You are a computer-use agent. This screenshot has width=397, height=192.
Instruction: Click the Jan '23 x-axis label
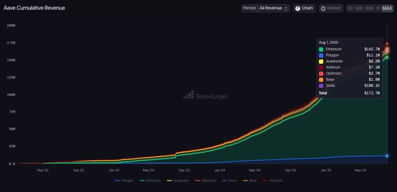(114, 170)
